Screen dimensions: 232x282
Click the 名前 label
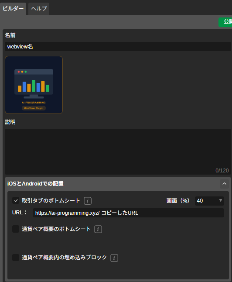(x=10, y=35)
